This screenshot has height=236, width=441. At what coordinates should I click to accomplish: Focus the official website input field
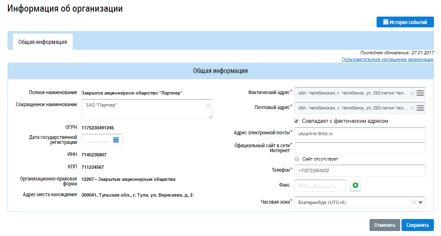pos(360,148)
